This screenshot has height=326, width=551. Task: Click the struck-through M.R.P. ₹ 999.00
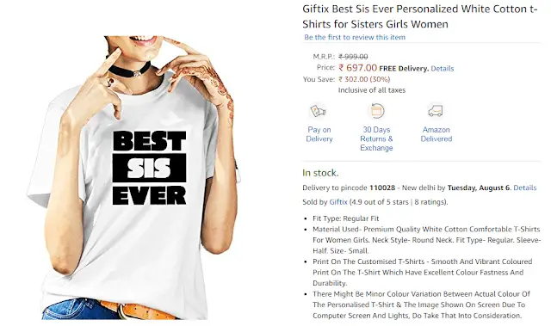[353, 57]
